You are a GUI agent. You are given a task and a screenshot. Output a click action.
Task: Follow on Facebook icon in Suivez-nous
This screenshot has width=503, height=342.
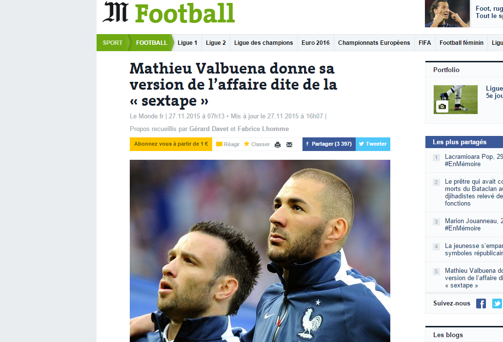coord(481,303)
